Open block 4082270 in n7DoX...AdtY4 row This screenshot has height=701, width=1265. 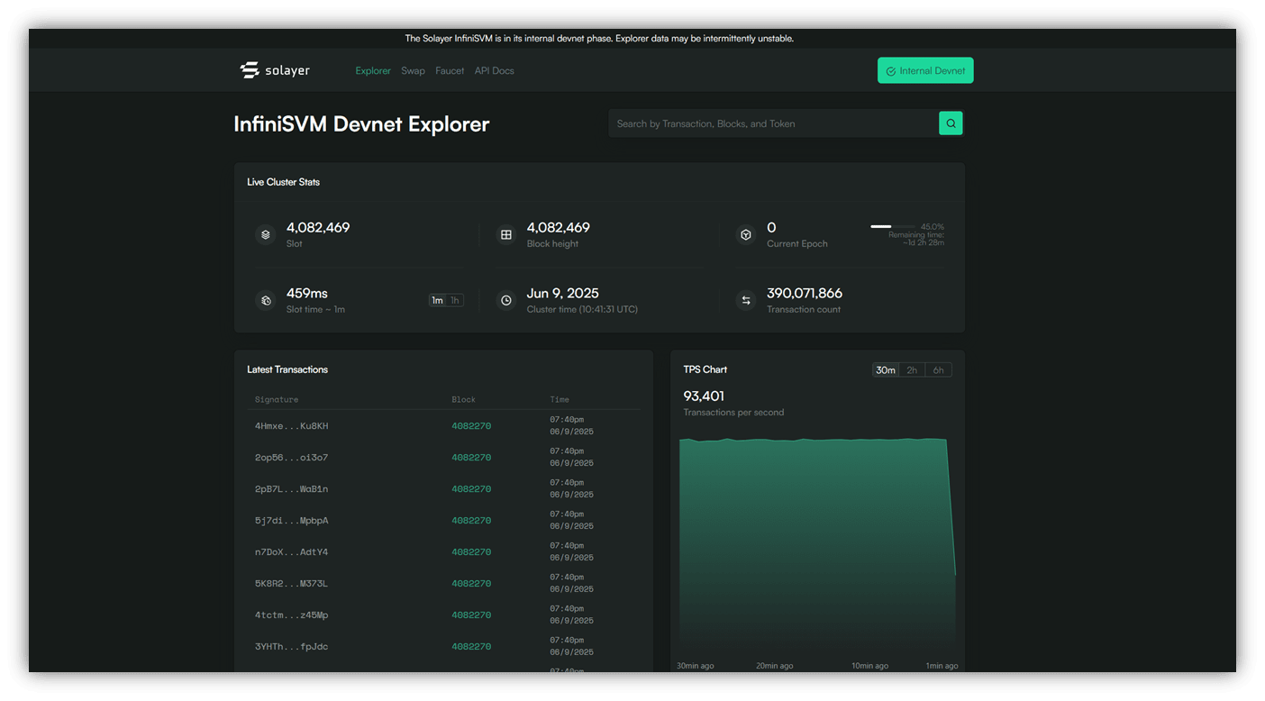471,552
